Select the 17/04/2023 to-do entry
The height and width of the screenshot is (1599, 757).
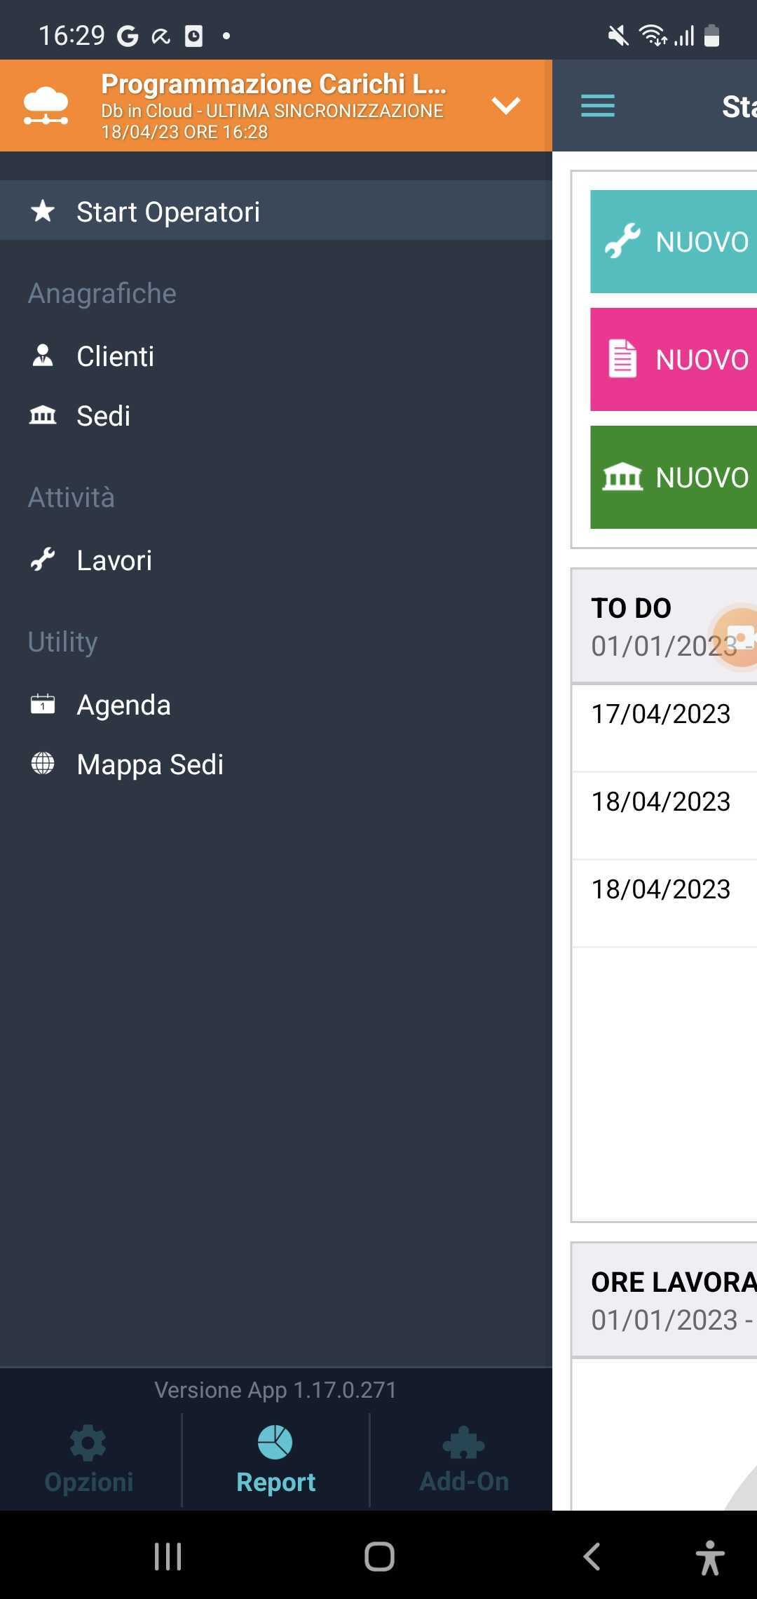click(661, 715)
